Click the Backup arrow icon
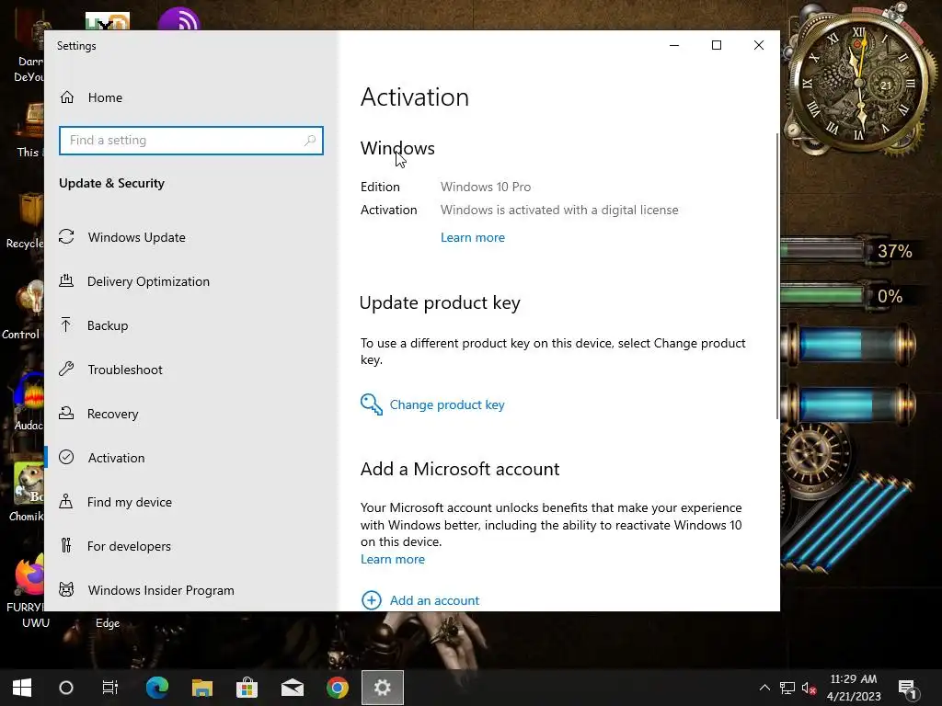The height and width of the screenshot is (706, 942). (66, 325)
